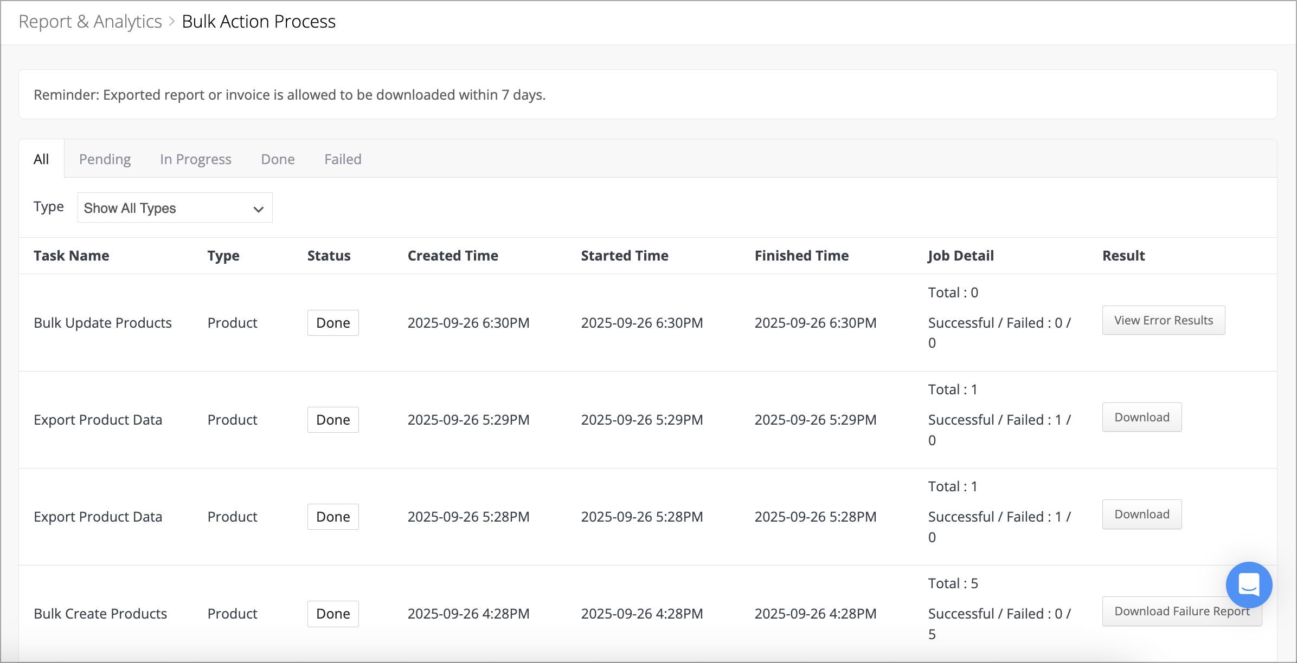Switch to the All tab

click(x=41, y=159)
